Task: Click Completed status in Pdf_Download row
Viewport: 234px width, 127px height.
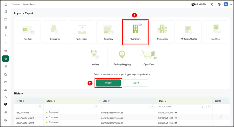Action: point(52,112)
